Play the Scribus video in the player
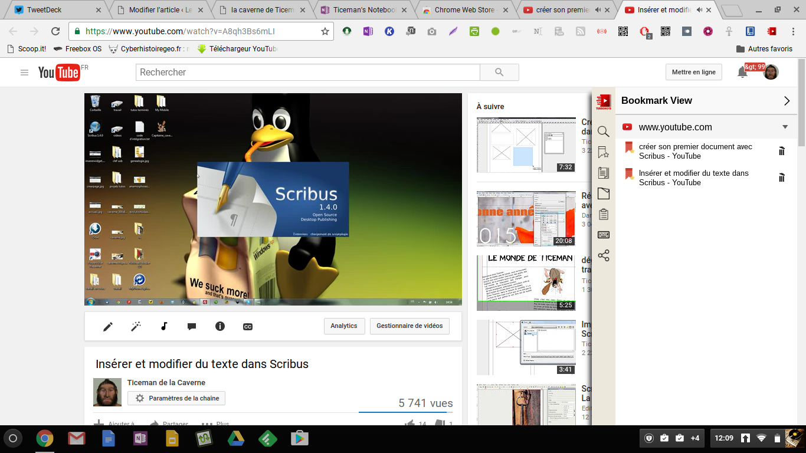806x453 pixels. click(x=273, y=199)
